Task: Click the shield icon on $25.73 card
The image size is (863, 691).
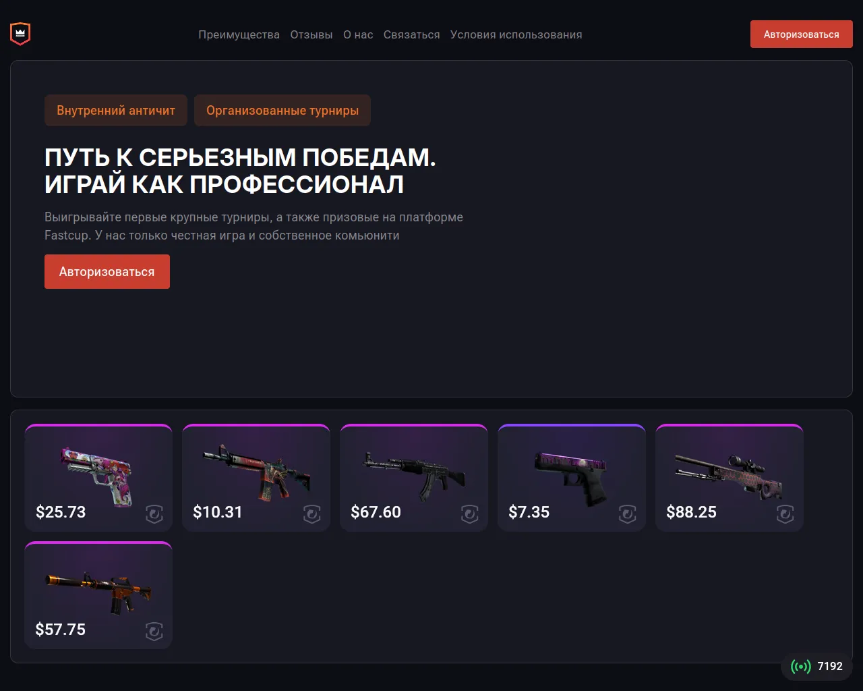Action: click(154, 514)
